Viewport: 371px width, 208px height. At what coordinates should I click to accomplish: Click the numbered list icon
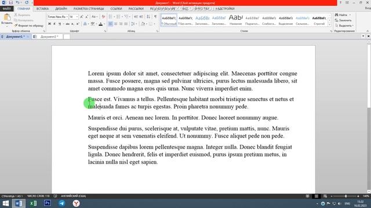(x=118, y=17)
